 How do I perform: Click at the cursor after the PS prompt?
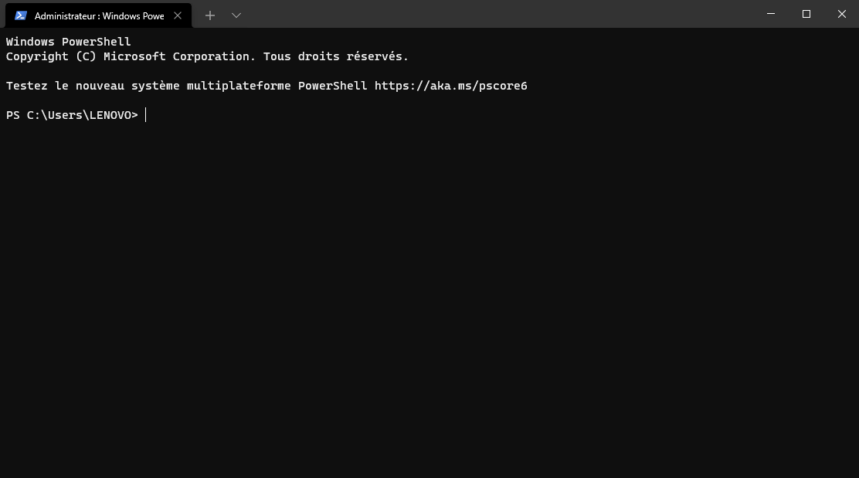point(146,115)
